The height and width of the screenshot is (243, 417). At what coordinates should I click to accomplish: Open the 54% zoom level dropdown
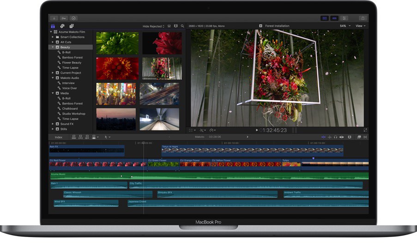345,26
